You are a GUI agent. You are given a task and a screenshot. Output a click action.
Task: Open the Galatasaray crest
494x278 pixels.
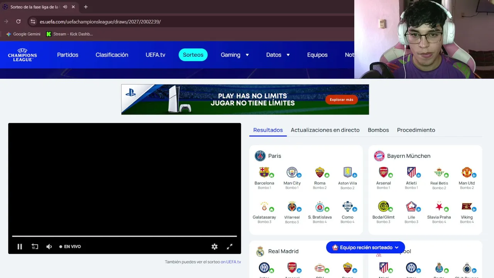point(264,207)
